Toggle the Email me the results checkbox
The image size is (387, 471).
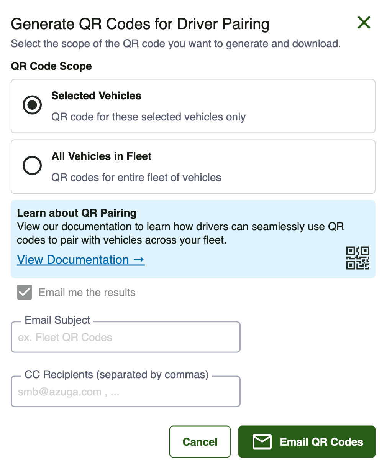click(x=25, y=292)
